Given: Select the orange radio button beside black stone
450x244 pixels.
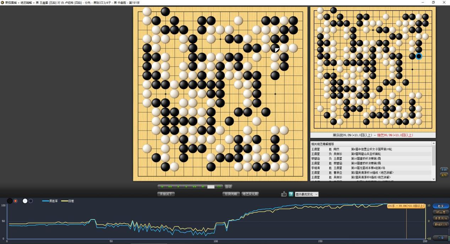Looking at the screenshot, I should (16, 201).
